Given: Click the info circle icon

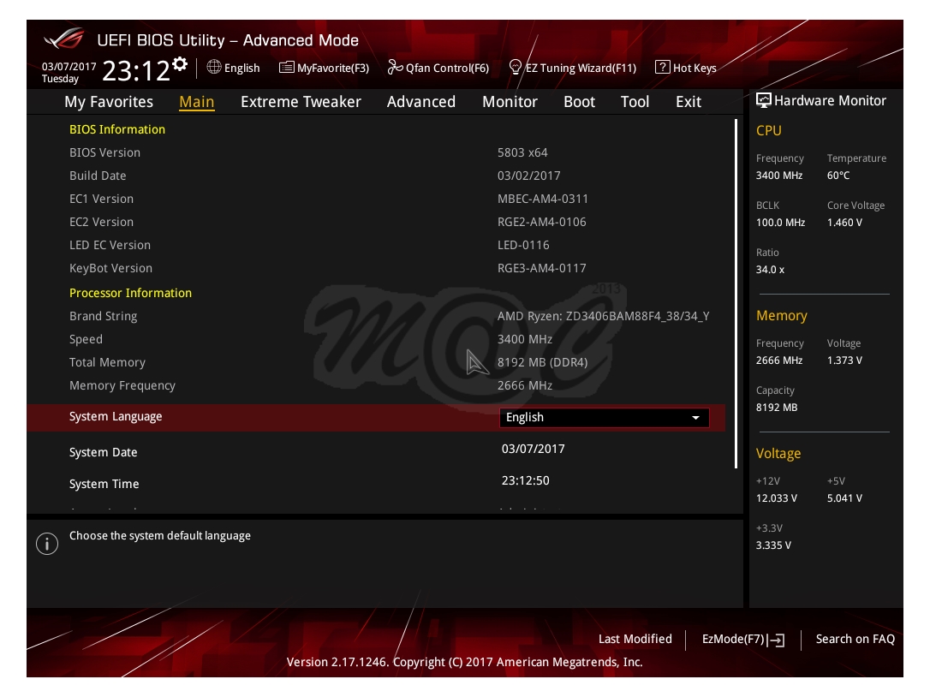Looking at the screenshot, I should pyautogui.click(x=47, y=544).
